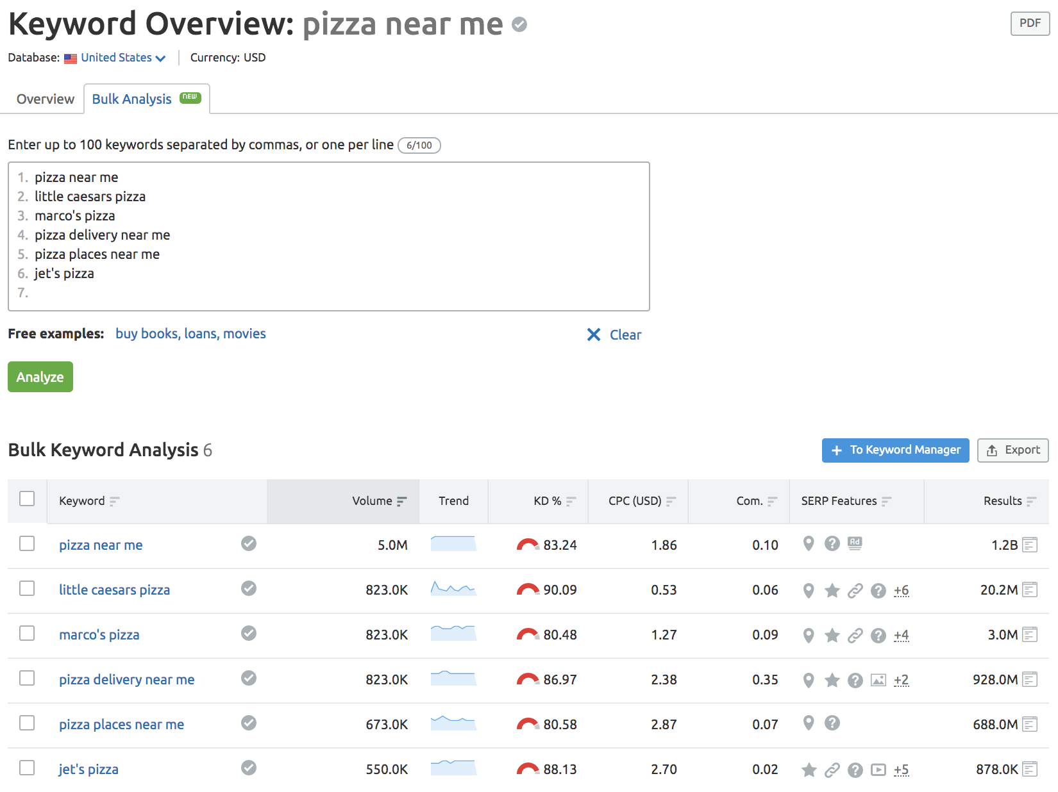Click image pack icon in pizza delivery near me row
The height and width of the screenshot is (792, 1058).
pyautogui.click(x=878, y=681)
